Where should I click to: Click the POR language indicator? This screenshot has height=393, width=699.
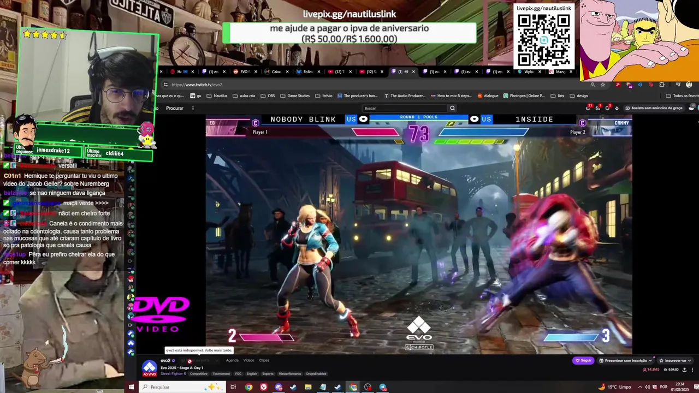pos(664,387)
